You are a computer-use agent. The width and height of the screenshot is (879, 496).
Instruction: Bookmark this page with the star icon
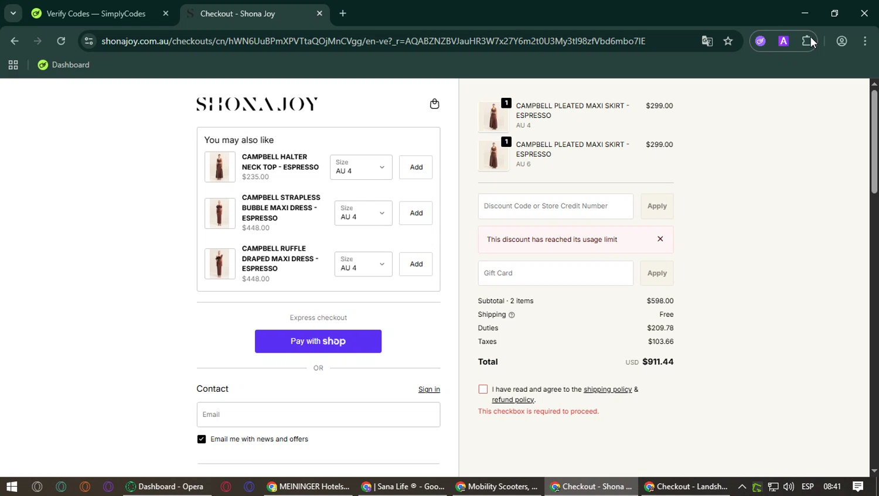pyautogui.click(x=728, y=41)
